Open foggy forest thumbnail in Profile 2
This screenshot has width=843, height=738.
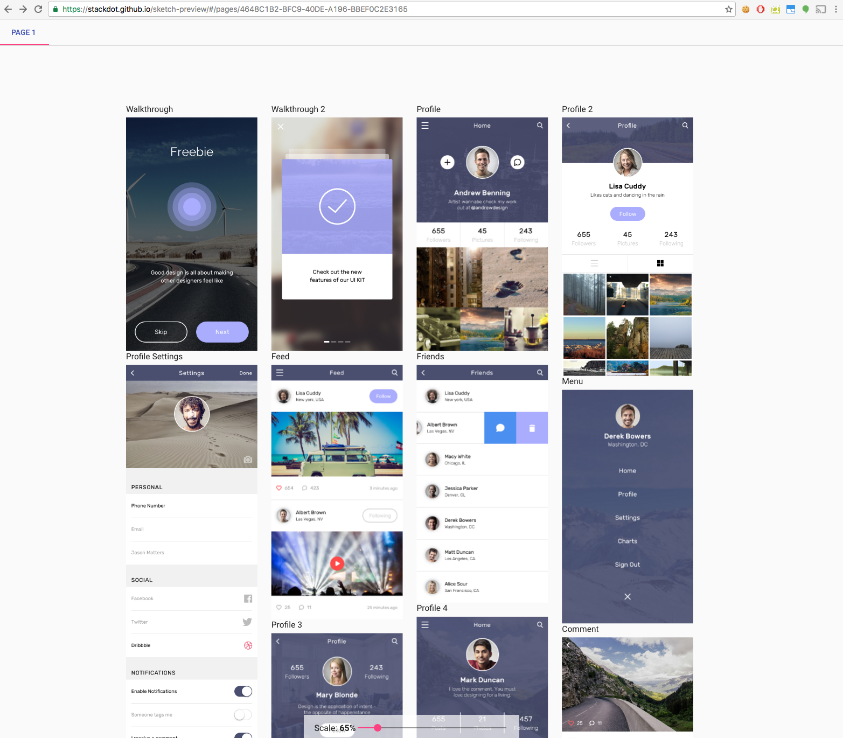tap(584, 294)
